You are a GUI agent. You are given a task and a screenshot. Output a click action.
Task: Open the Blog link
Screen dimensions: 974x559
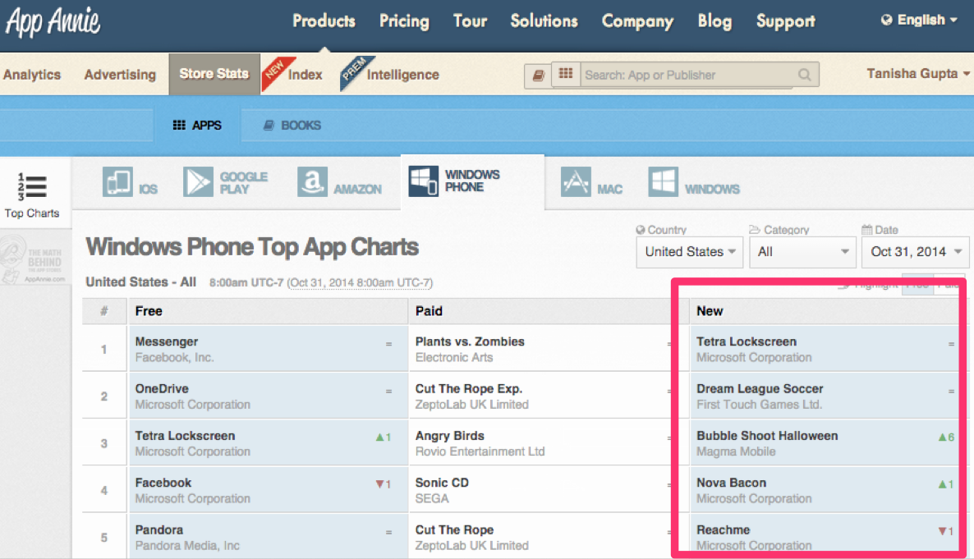click(x=714, y=21)
